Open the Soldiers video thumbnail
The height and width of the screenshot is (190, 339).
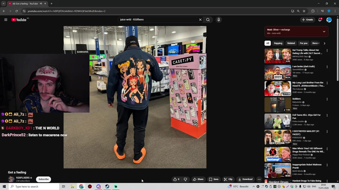click(x=278, y=105)
